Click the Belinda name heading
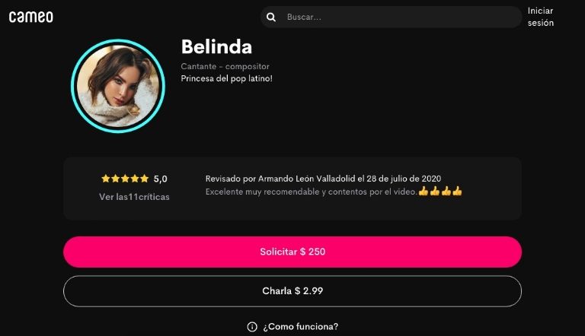Viewport: 585px width, 336px height. pyautogui.click(x=216, y=47)
